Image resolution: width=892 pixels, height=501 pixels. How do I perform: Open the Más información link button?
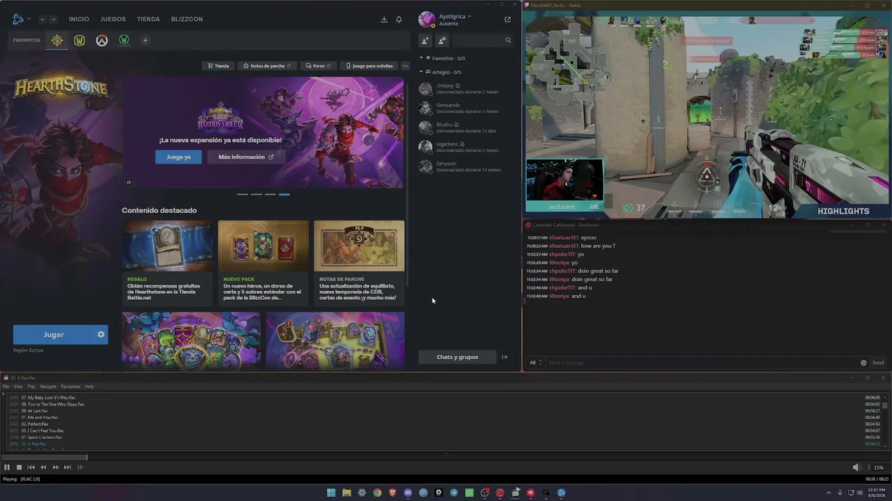246,157
